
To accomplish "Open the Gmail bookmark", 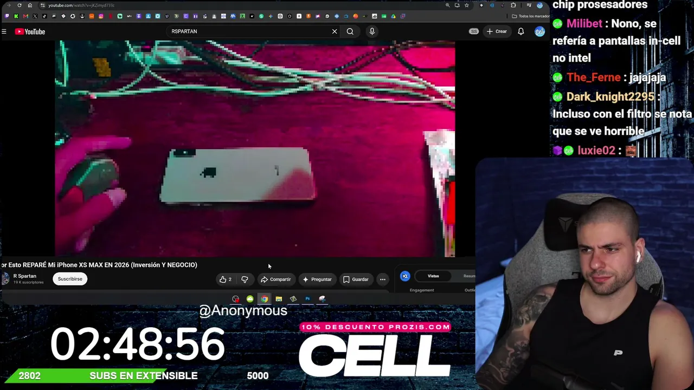I will [x=25, y=16].
